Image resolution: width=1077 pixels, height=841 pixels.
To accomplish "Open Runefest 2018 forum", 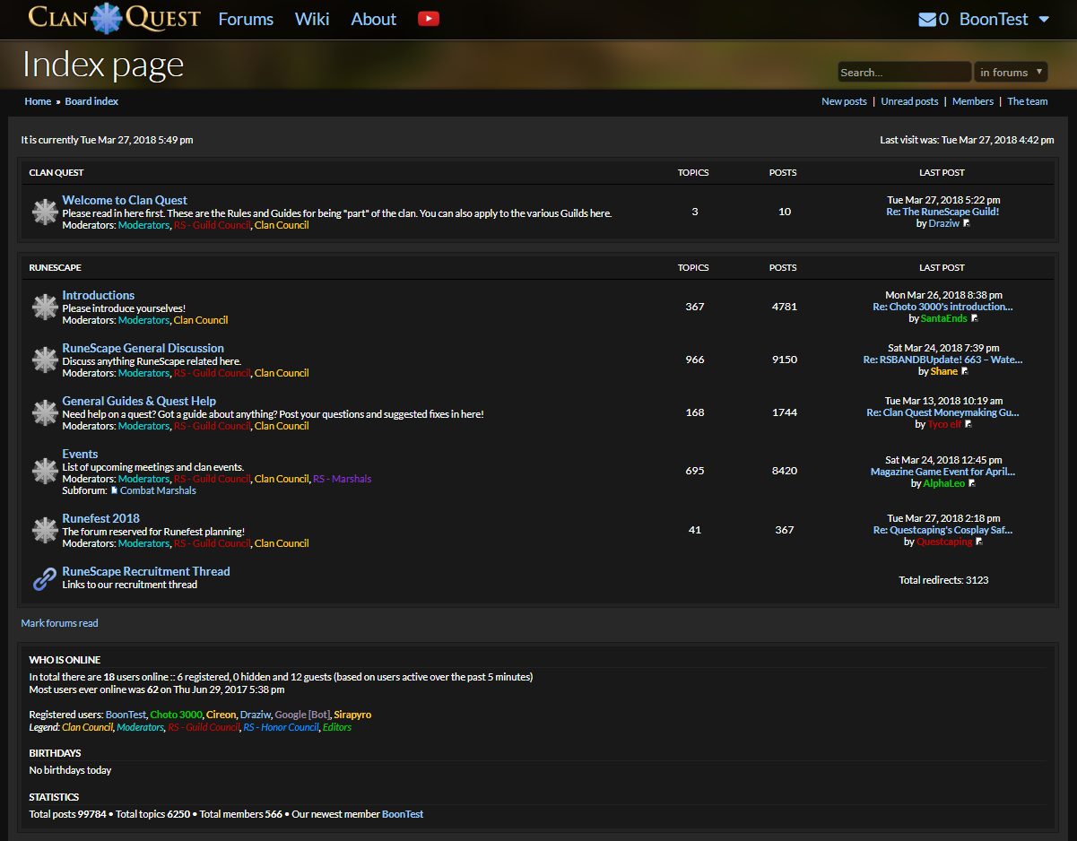I will (x=101, y=518).
